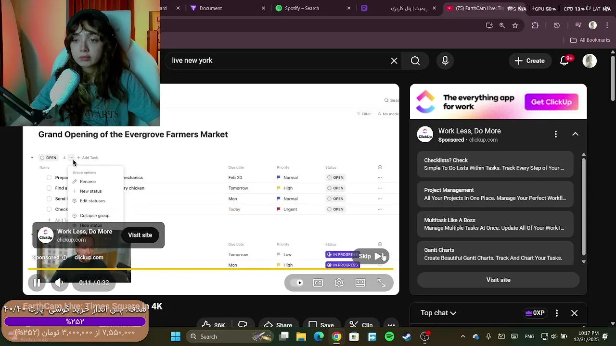Open Spotify from the taskbar
The width and height of the screenshot is (616, 346).
click(390, 336)
